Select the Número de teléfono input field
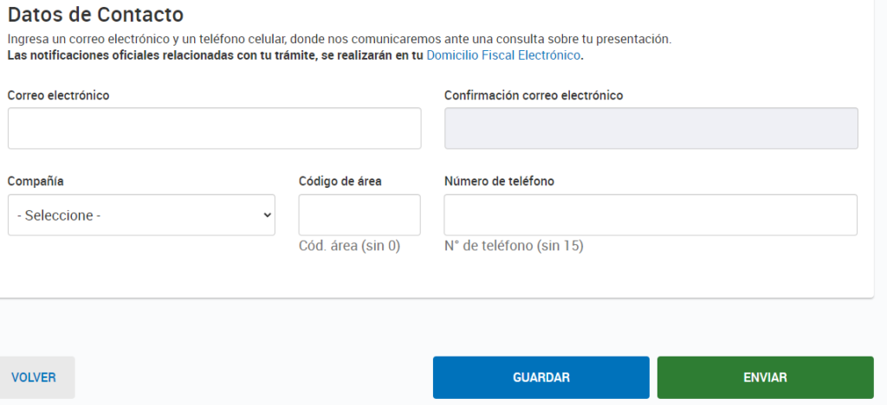This screenshot has height=405, width=887. [x=651, y=215]
